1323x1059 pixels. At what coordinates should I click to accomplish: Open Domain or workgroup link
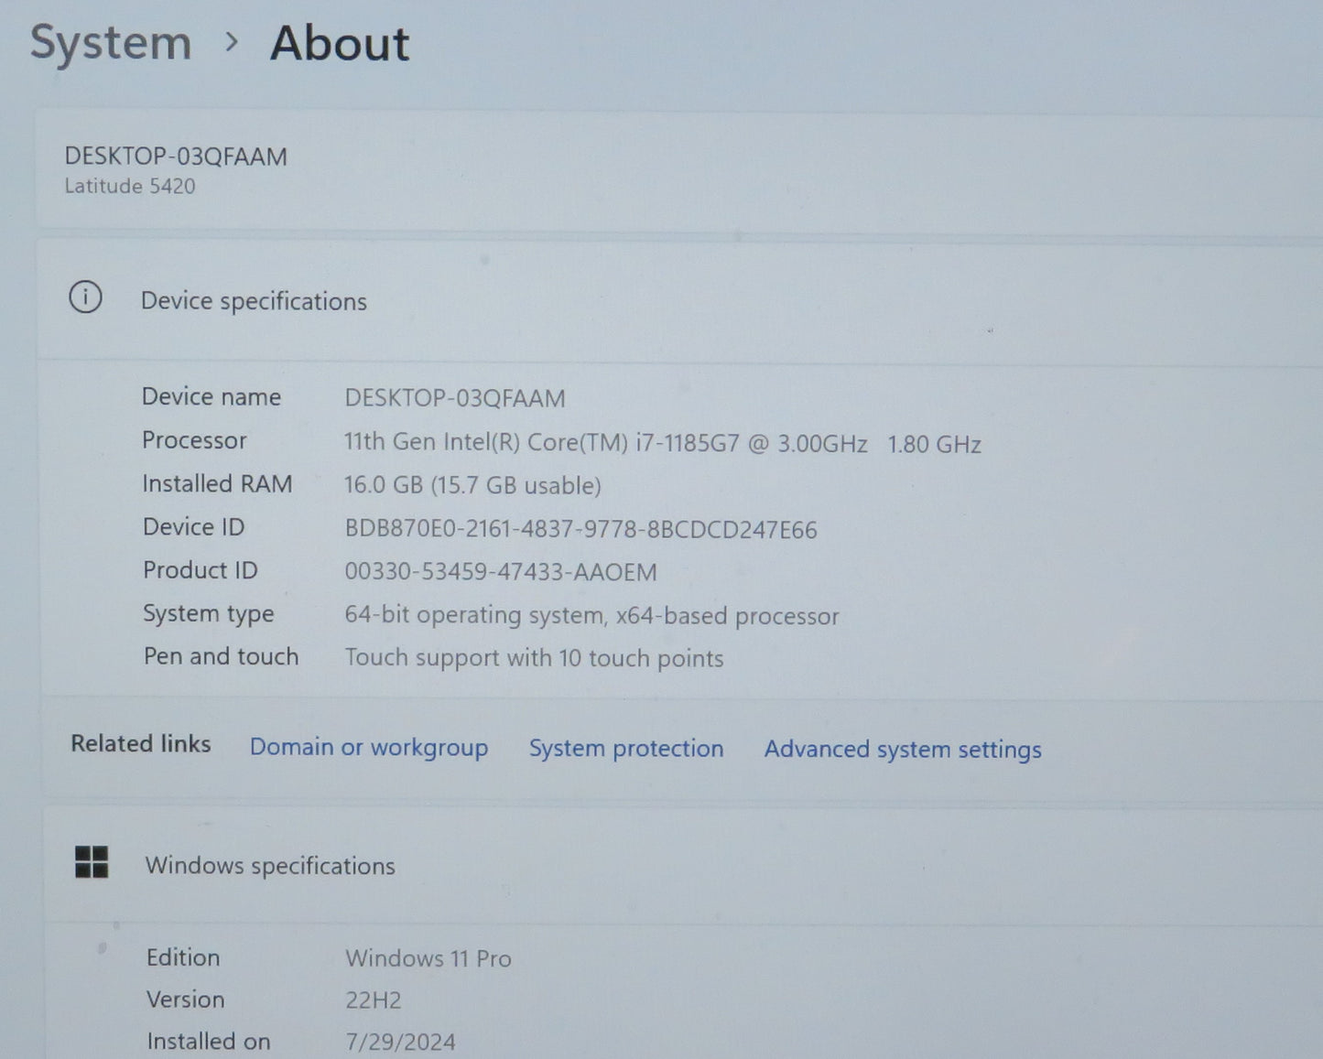pos(369,747)
